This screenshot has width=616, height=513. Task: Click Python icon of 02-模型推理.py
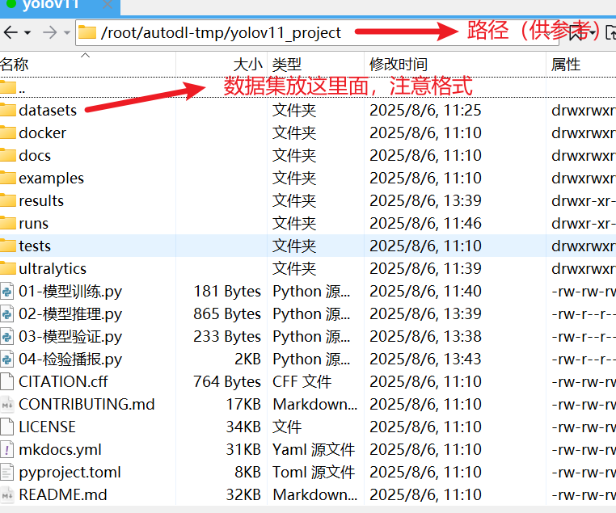pos(6,314)
